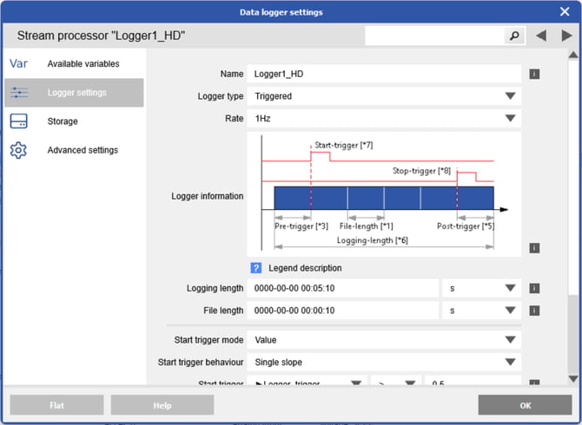The width and height of the screenshot is (582, 425).
Task: Expand Start trigger mode dropdown
Action: [x=384, y=340]
